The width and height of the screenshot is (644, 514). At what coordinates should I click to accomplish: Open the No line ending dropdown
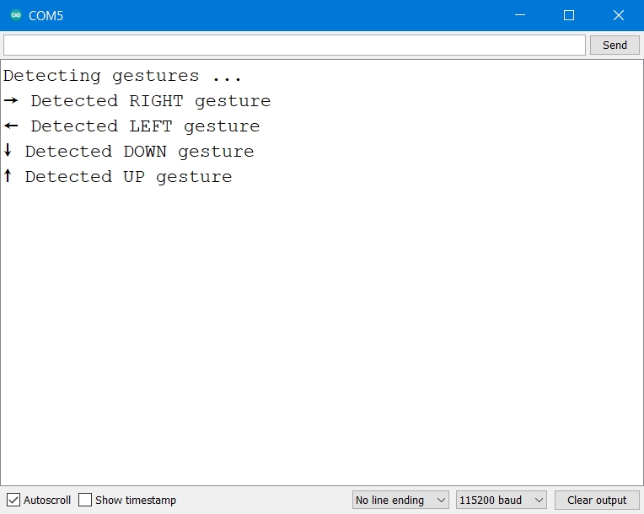[400, 500]
